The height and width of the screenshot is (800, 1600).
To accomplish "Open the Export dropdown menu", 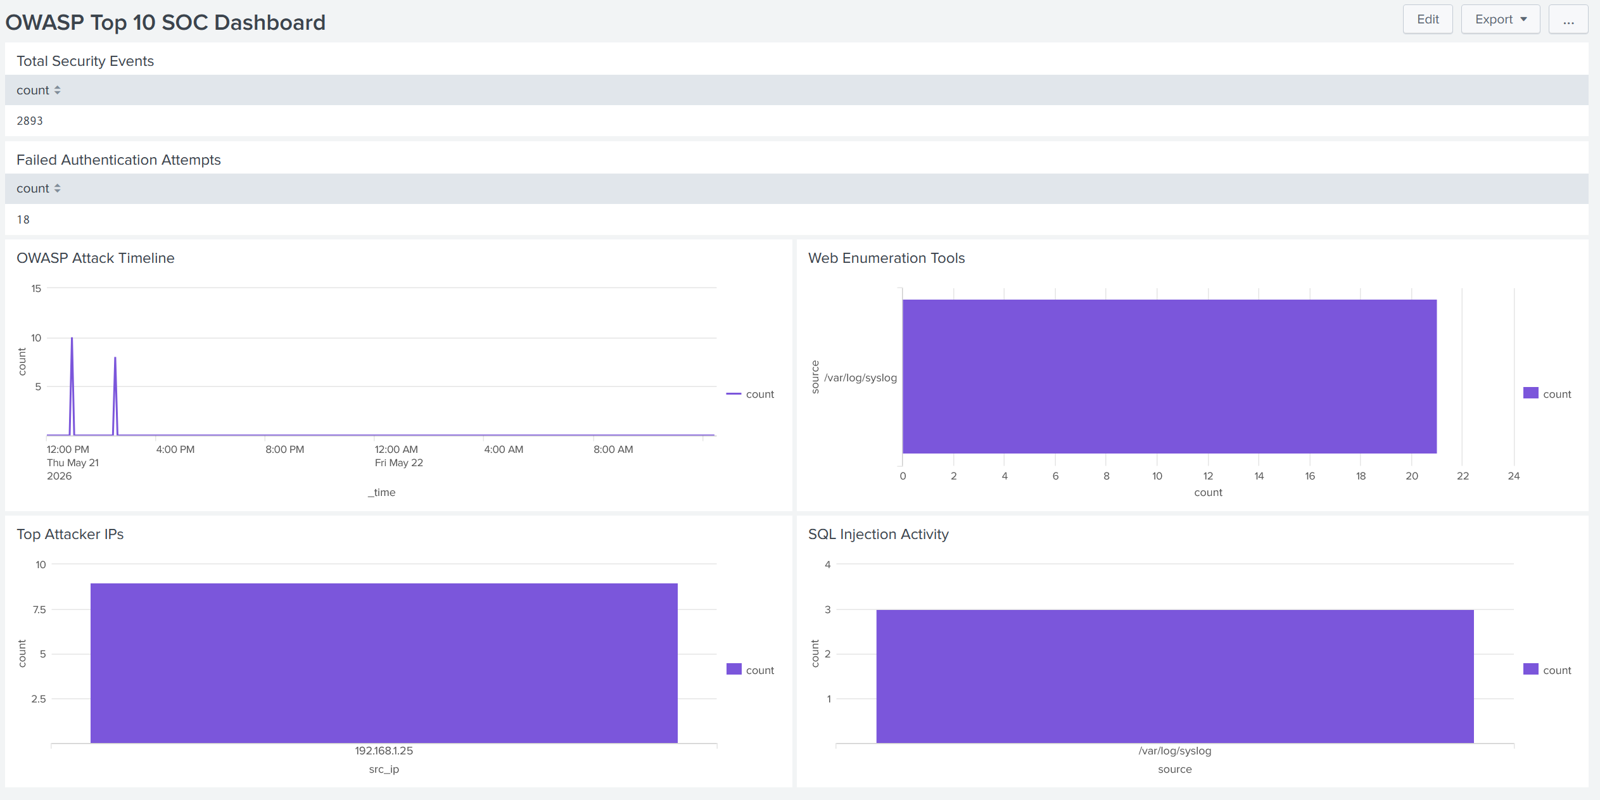I will pos(1500,20).
